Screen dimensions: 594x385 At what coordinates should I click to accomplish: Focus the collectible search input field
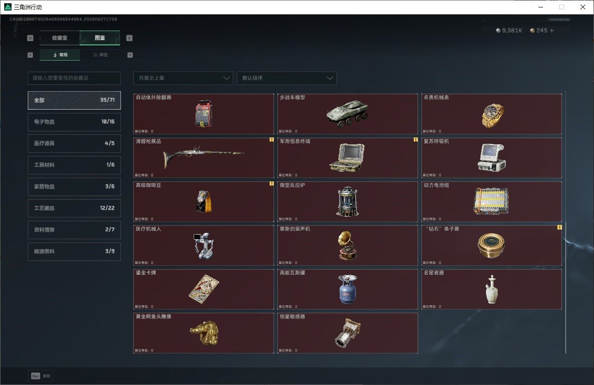click(74, 78)
